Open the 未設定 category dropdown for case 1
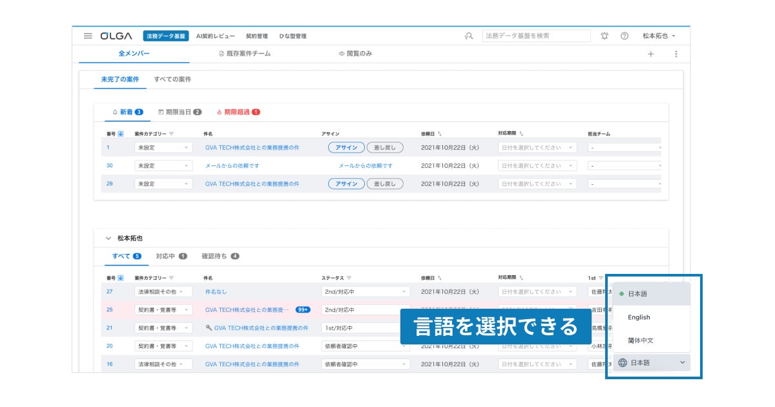The image size is (775, 407). click(x=163, y=147)
